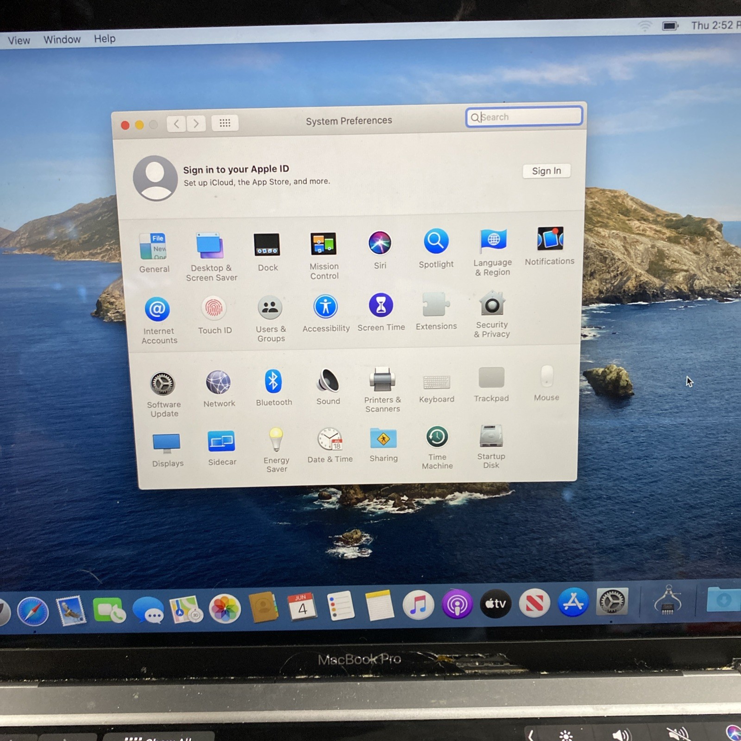The height and width of the screenshot is (741, 741).
Task: Show all preferences grid button
Action: (x=225, y=123)
